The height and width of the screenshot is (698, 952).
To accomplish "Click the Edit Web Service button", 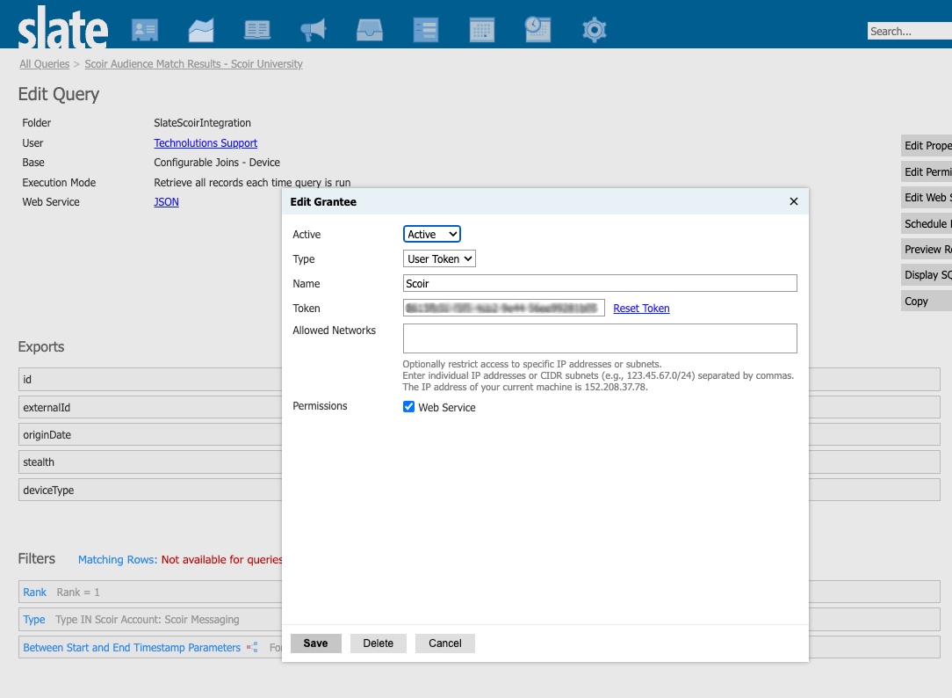I will 927,198.
